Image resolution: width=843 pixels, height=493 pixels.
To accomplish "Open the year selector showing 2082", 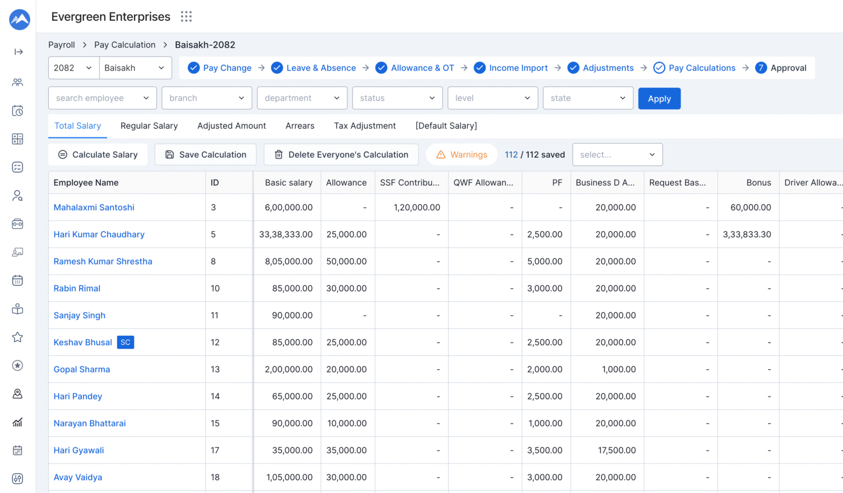I will (73, 67).
